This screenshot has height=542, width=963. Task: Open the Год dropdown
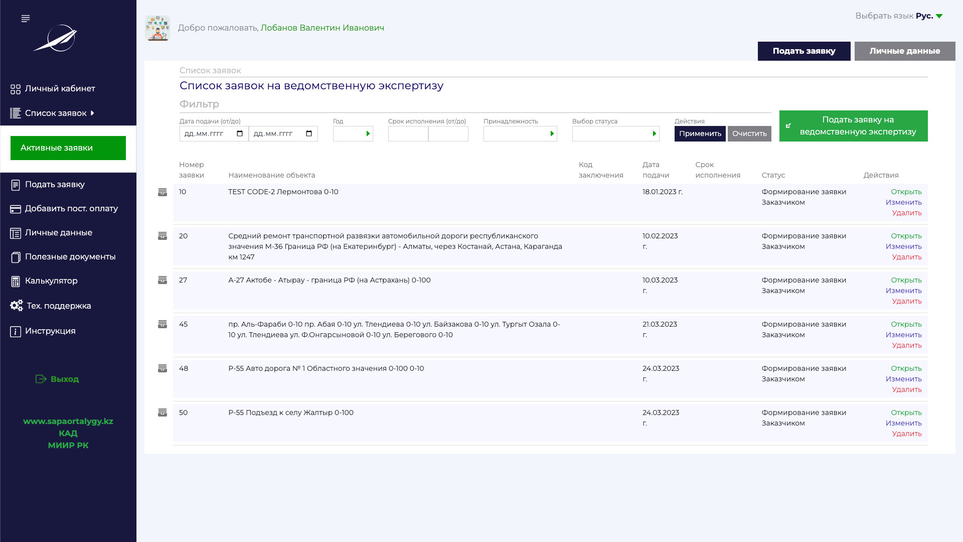pos(353,133)
